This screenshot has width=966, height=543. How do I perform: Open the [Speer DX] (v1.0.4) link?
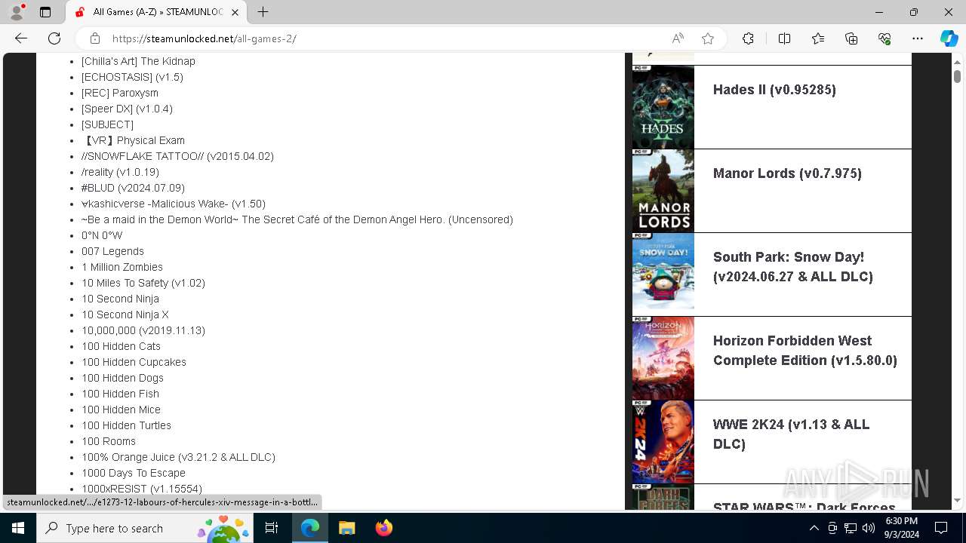pos(127,109)
